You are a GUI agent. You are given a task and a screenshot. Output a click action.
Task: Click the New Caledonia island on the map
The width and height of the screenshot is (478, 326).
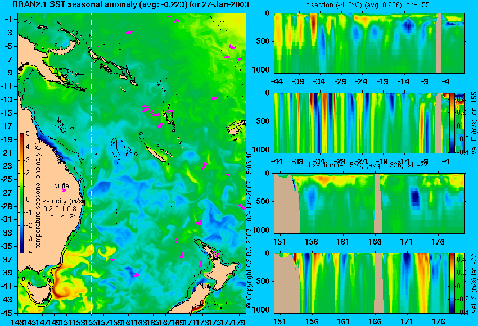pos(155,154)
